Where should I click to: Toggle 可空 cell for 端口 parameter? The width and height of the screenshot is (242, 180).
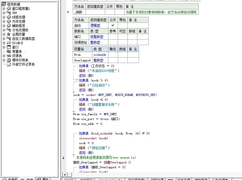123,37
